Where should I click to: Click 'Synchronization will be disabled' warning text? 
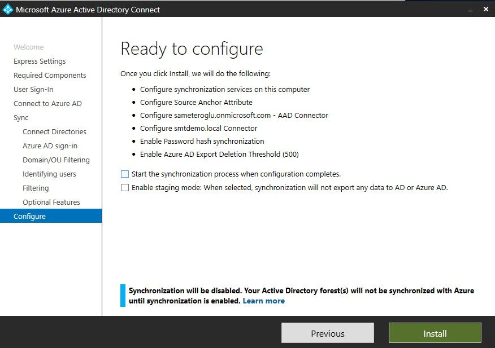tap(302, 296)
